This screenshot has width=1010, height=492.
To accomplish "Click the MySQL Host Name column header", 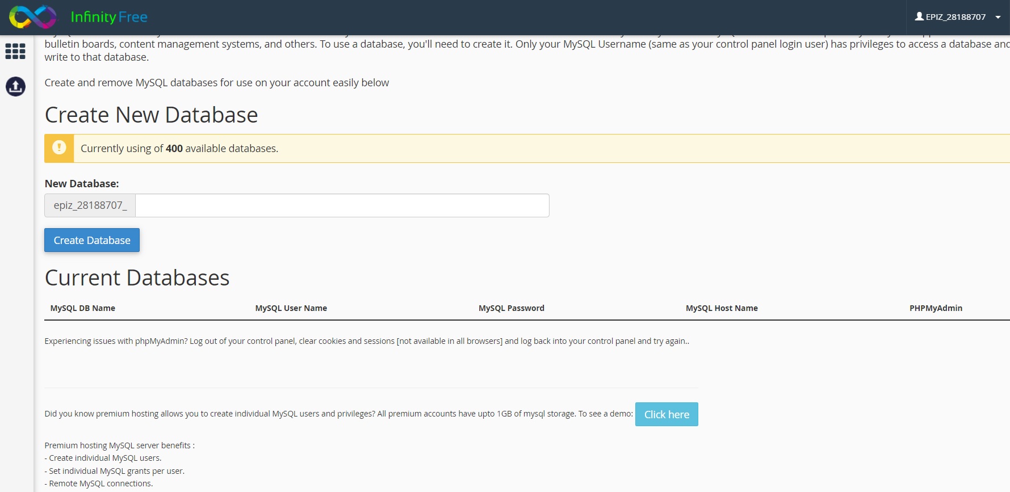I will (x=722, y=308).
